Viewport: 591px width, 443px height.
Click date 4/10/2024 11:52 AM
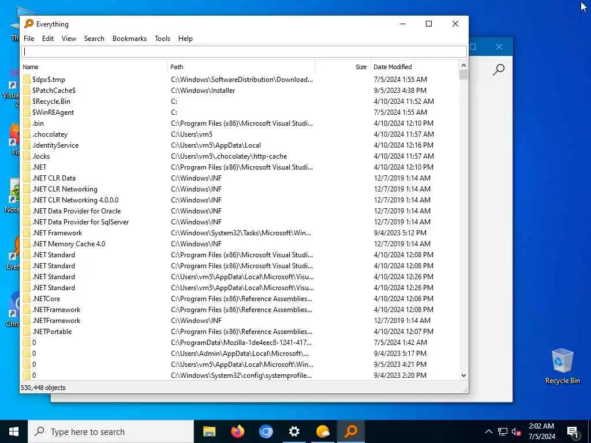tap(403, 102)
